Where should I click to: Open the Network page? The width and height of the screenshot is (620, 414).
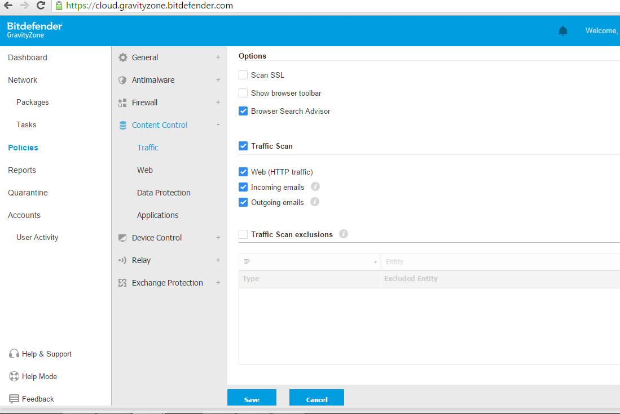(23, 80)
